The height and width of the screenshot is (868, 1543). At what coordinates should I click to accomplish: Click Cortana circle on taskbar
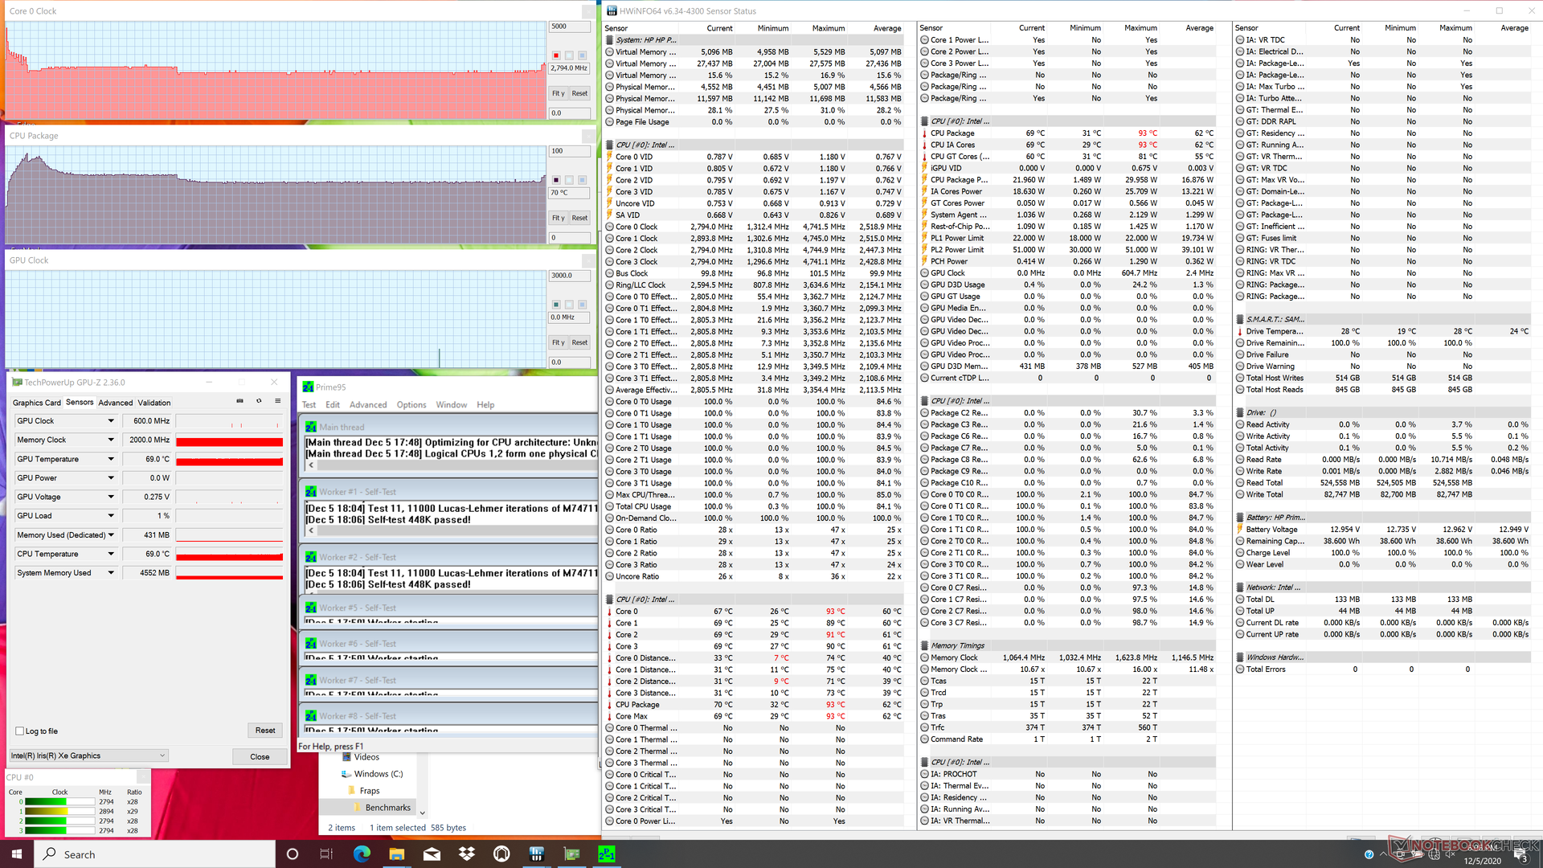click(x=293, y=854)
